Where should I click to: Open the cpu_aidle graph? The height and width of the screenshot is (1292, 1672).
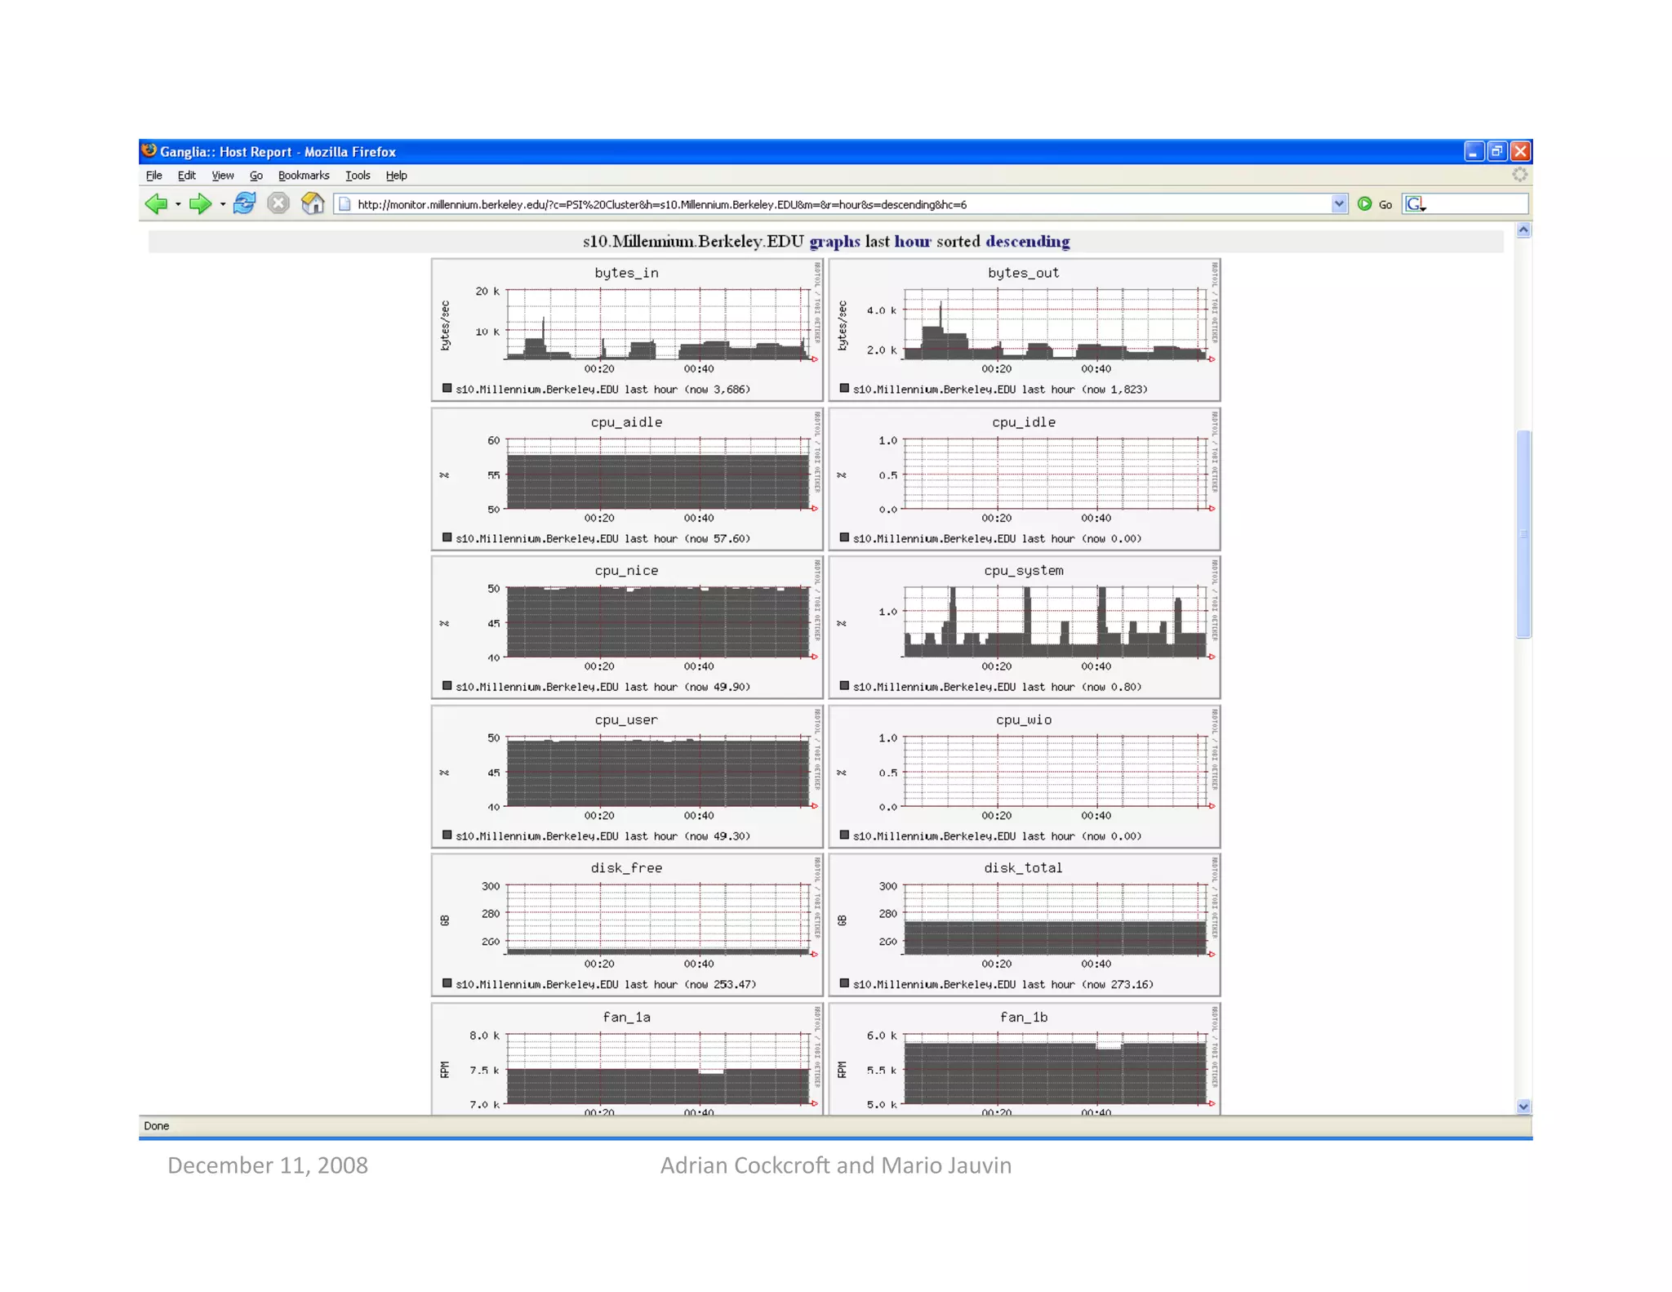627,479
